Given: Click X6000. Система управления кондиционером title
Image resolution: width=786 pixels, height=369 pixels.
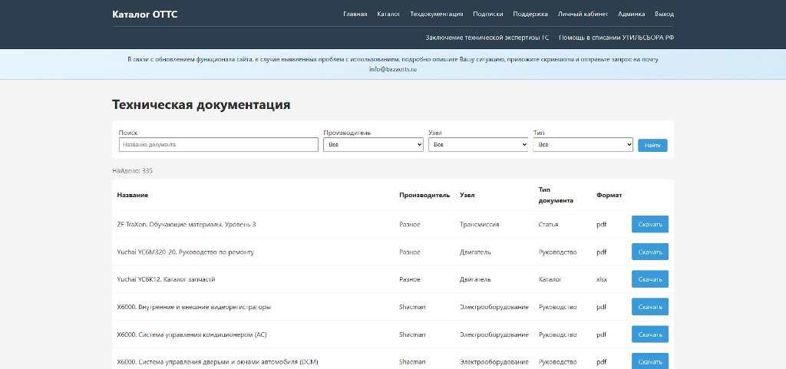Looking at the screenshot, I should pos(192,334).
